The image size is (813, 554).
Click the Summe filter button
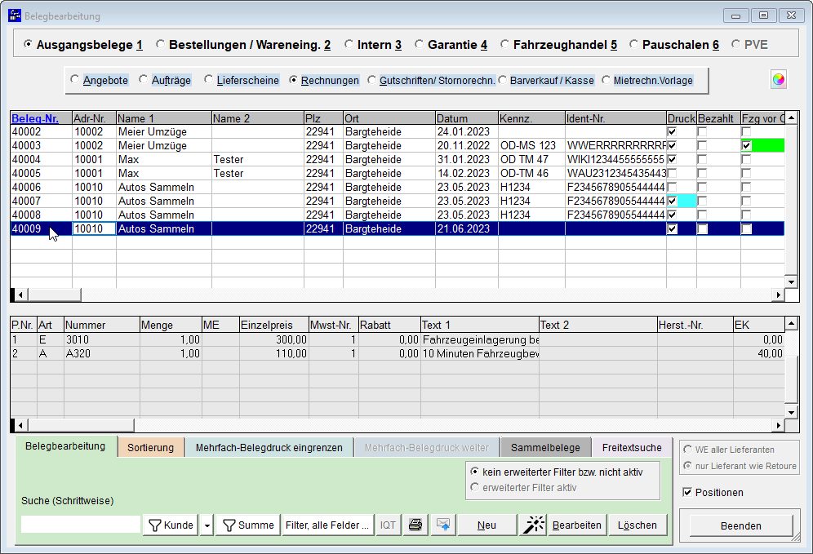pos(248,525)
